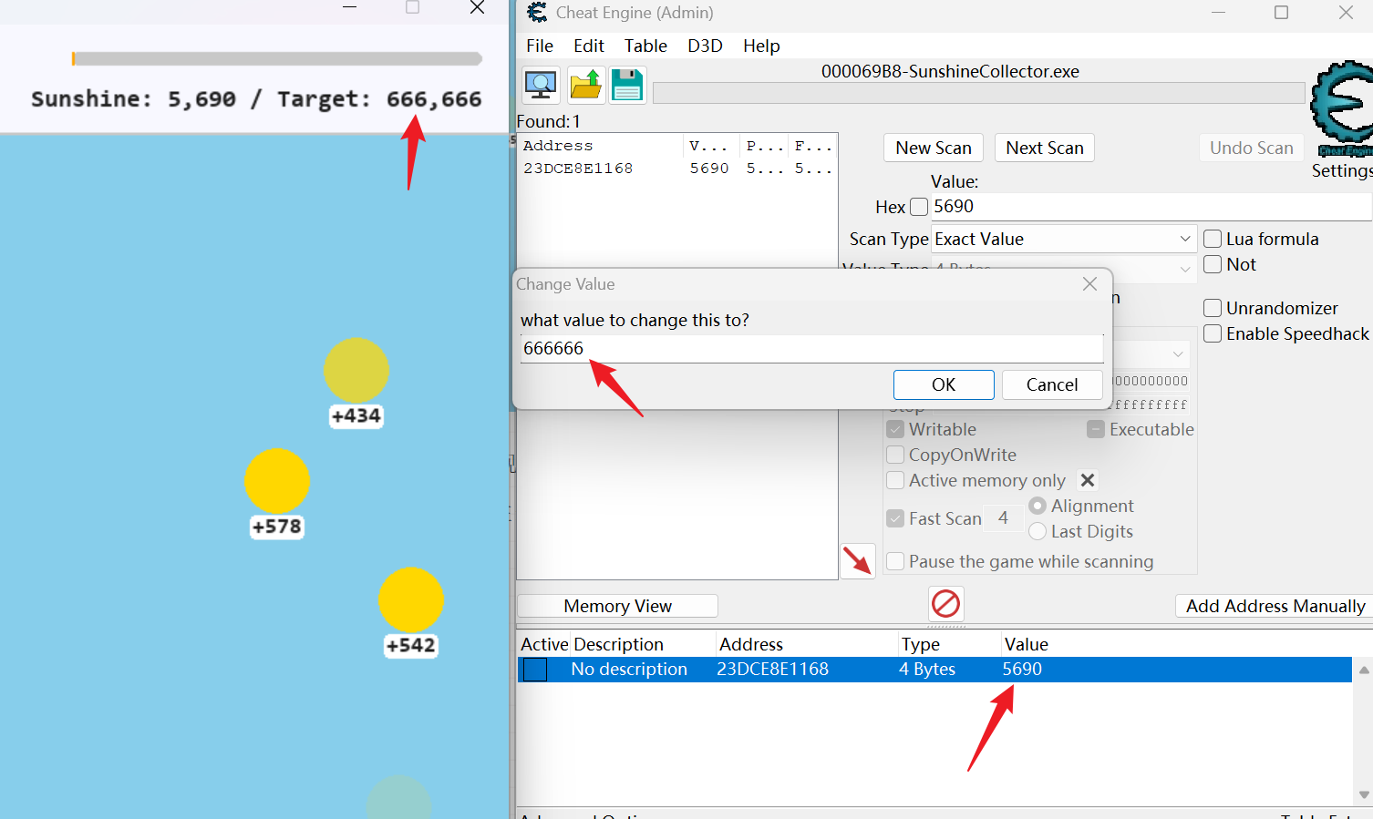Click the sunshine progress bar in game
The image size is (1373, 819).
(277, 59)
